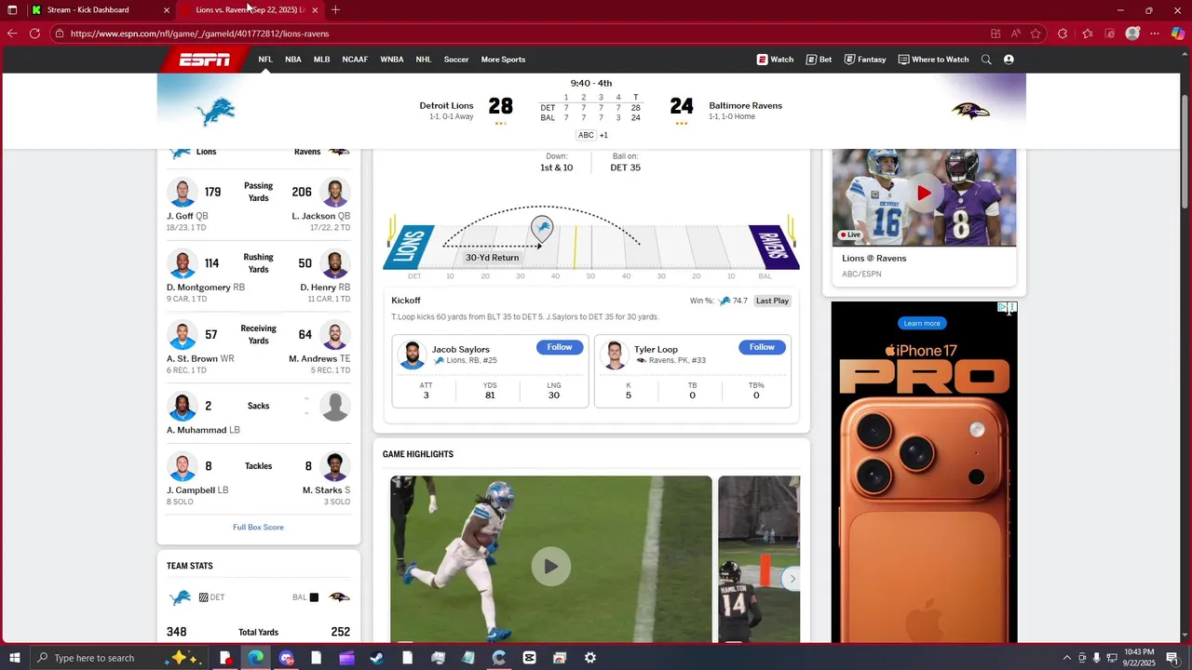The image size is (1192, 670).
Task: Open the Fantasy link in header
Action: [865, 60]
